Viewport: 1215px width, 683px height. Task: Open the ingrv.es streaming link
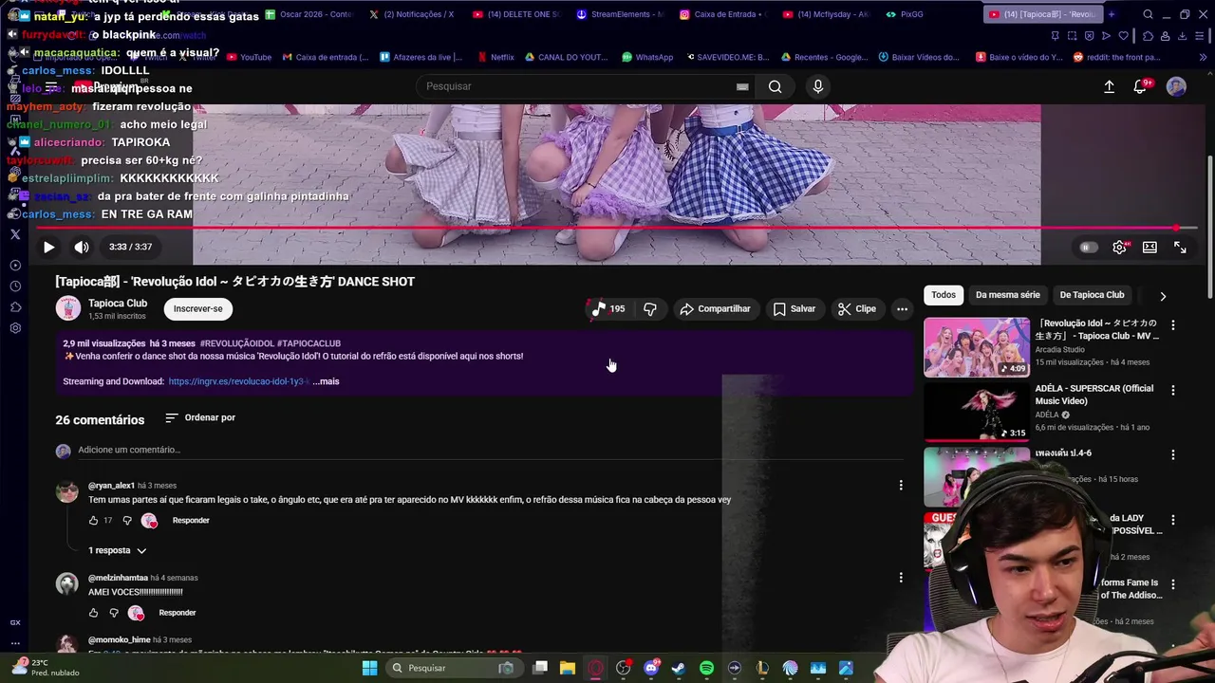pyautogui.click(x=236, y=381)
